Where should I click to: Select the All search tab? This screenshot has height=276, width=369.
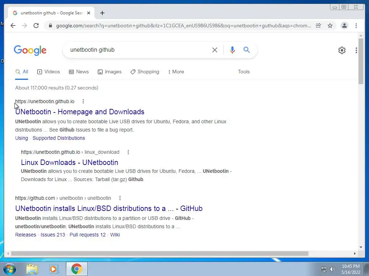point(22,72)
